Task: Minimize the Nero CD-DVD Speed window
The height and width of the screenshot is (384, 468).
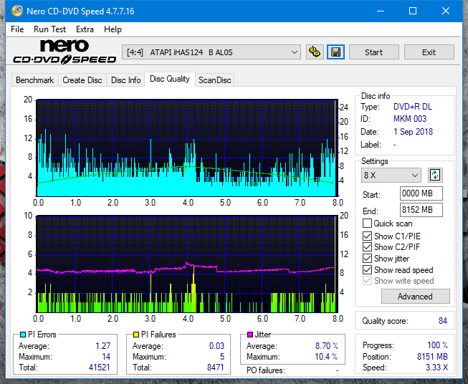Action: coord(381,11)
